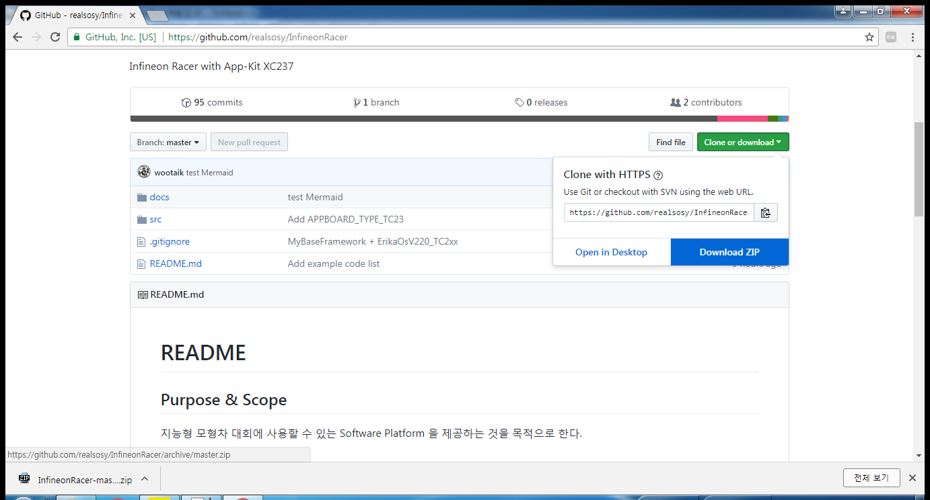Screen dimensions: 930x500
Task: Open commit message test Mermaid in docs row
Action: pyautogui.click(x=316, y=197)
